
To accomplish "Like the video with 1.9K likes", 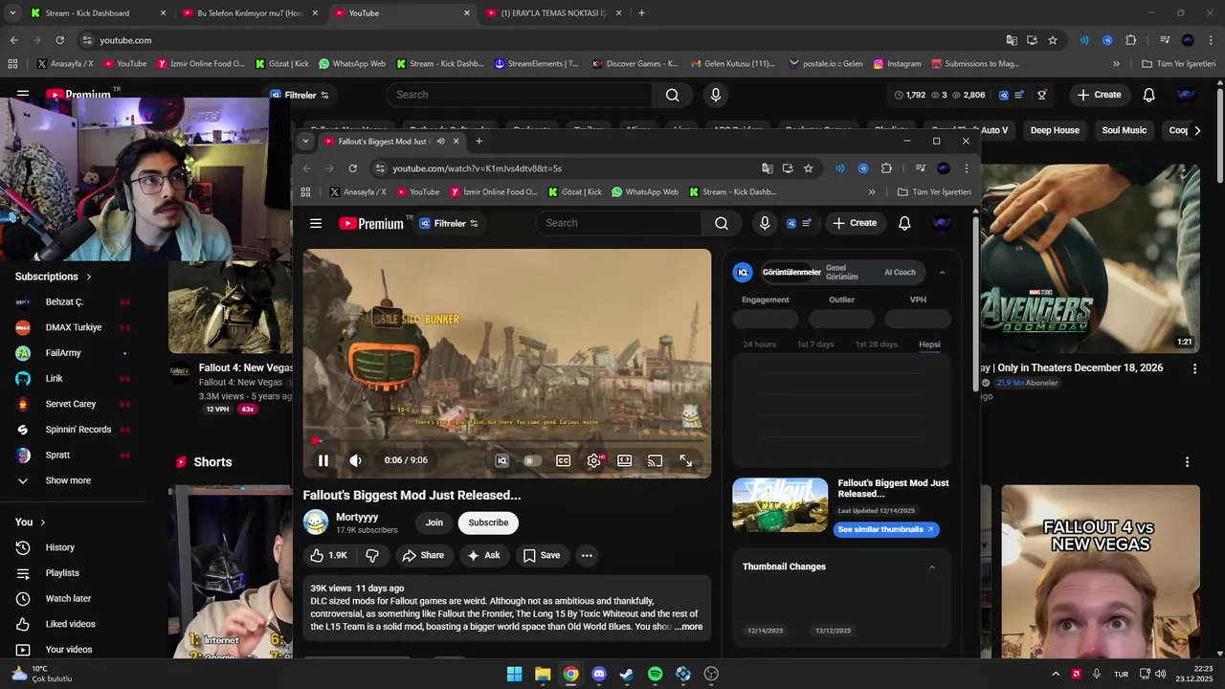I will click(x=328, y=555).
